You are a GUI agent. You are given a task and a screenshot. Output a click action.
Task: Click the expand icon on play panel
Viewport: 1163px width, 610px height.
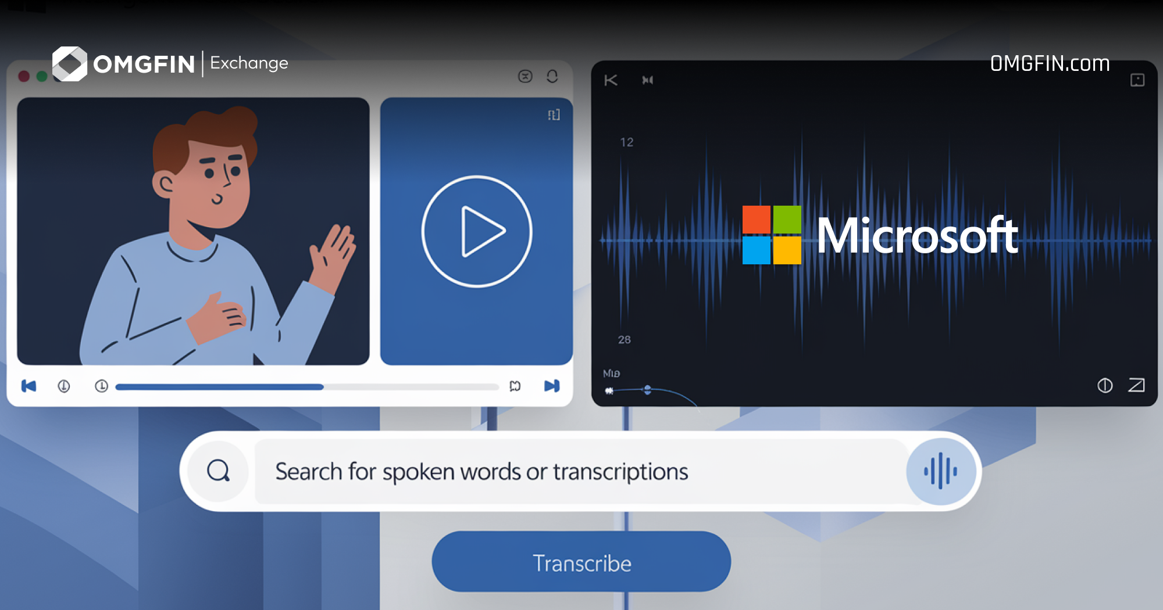pos(554,114)
